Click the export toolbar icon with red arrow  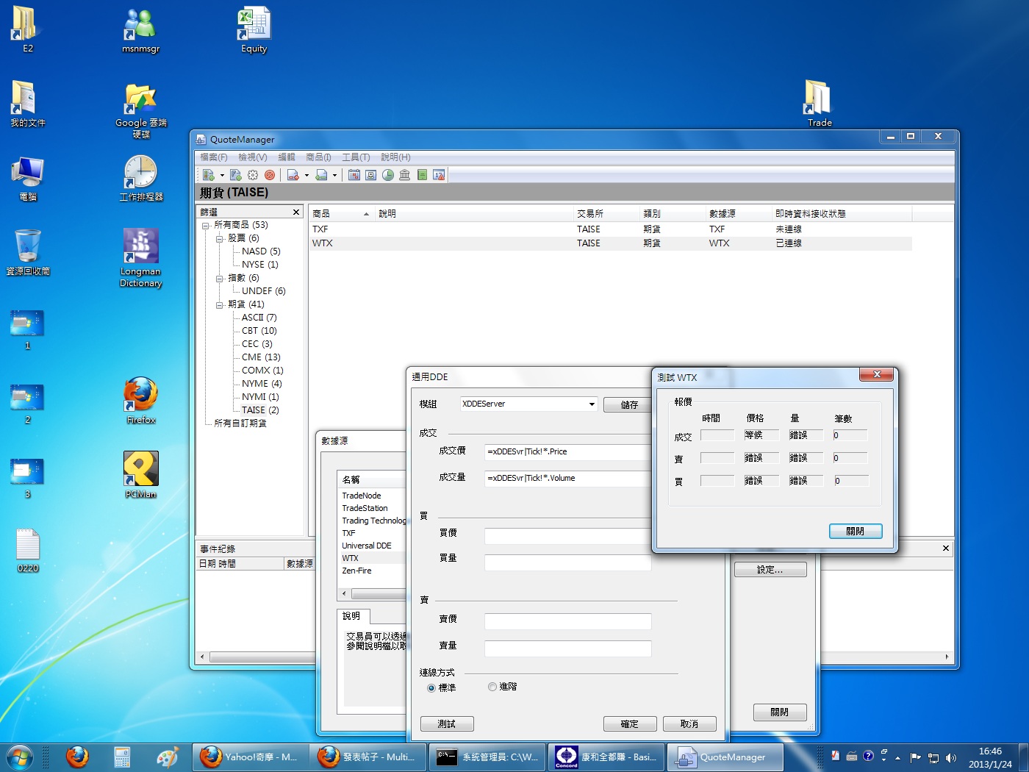293,175
